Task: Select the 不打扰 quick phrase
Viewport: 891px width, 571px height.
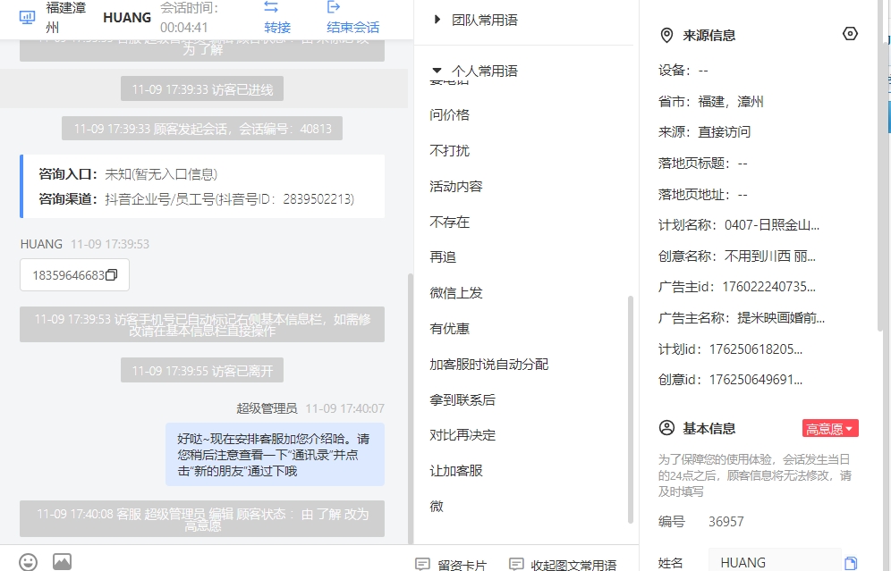Action: tap(449, 150)
